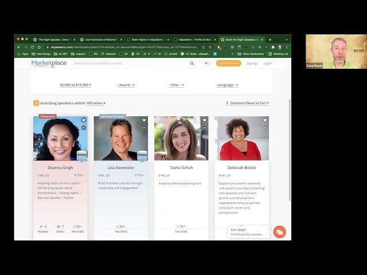This screenshot has height=275, width=367.
Task: Open more options on Tasha Schuh card
Action: (204, 128)
